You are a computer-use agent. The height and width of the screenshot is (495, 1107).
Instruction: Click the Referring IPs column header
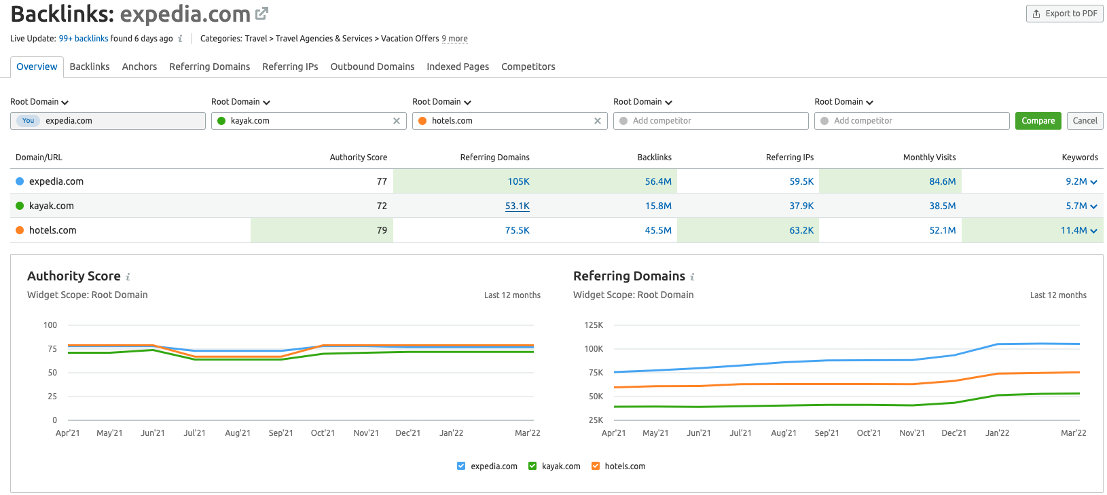click(x=789, y=158)
